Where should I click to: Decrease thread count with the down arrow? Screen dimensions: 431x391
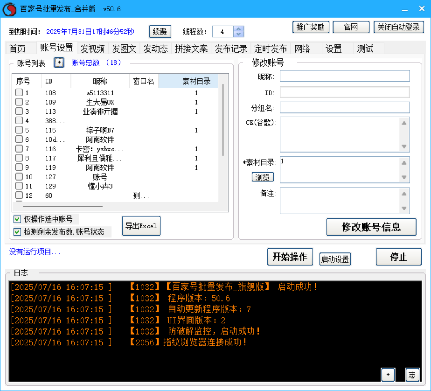[238, 34]
